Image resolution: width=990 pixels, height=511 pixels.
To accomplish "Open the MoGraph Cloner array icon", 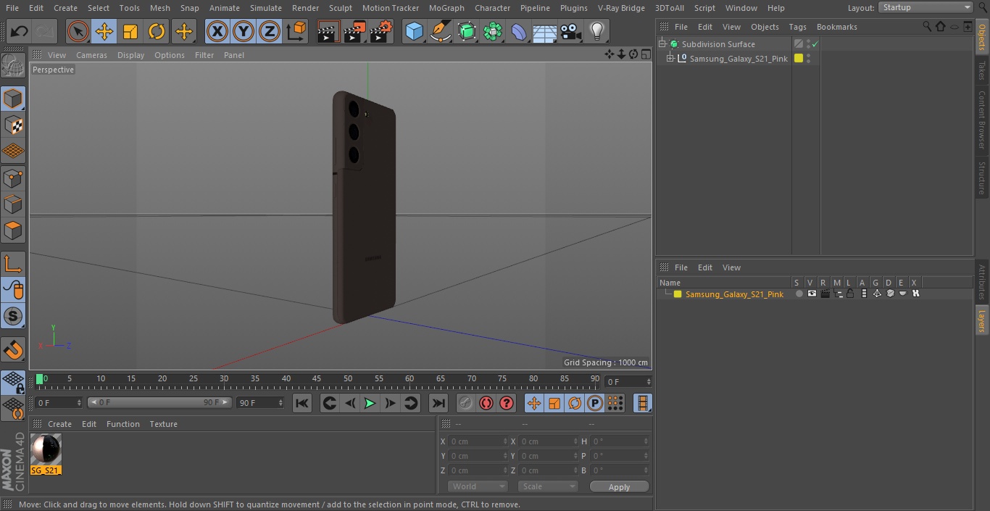I will click(493, 32).
